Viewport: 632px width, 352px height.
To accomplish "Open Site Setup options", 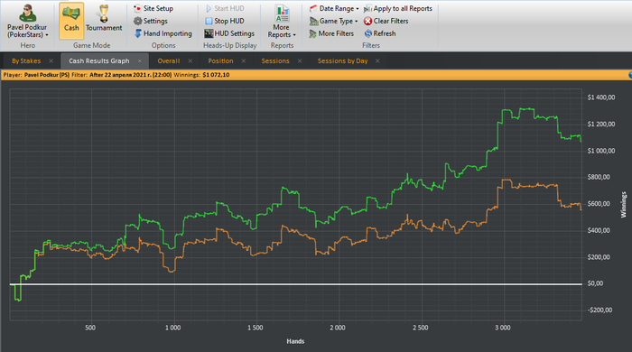I will click(153, 8).
